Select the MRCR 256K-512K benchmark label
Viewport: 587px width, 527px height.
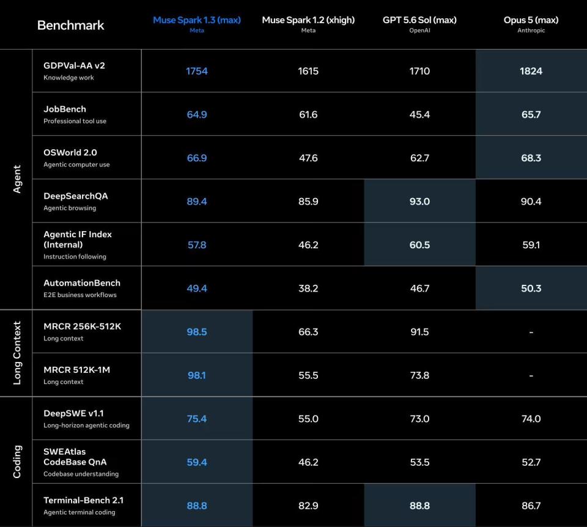[x=83, y=326]
